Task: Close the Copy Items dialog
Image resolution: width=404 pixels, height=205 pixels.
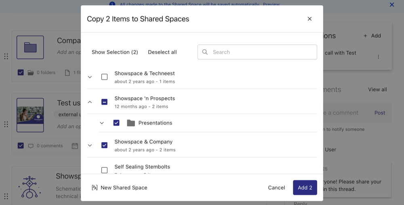Action: [x=309, y=19]
